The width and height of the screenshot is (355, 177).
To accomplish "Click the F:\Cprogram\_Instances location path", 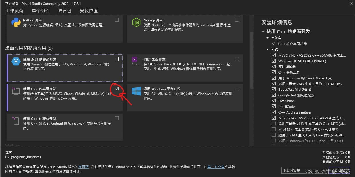I will pos(23,157).
